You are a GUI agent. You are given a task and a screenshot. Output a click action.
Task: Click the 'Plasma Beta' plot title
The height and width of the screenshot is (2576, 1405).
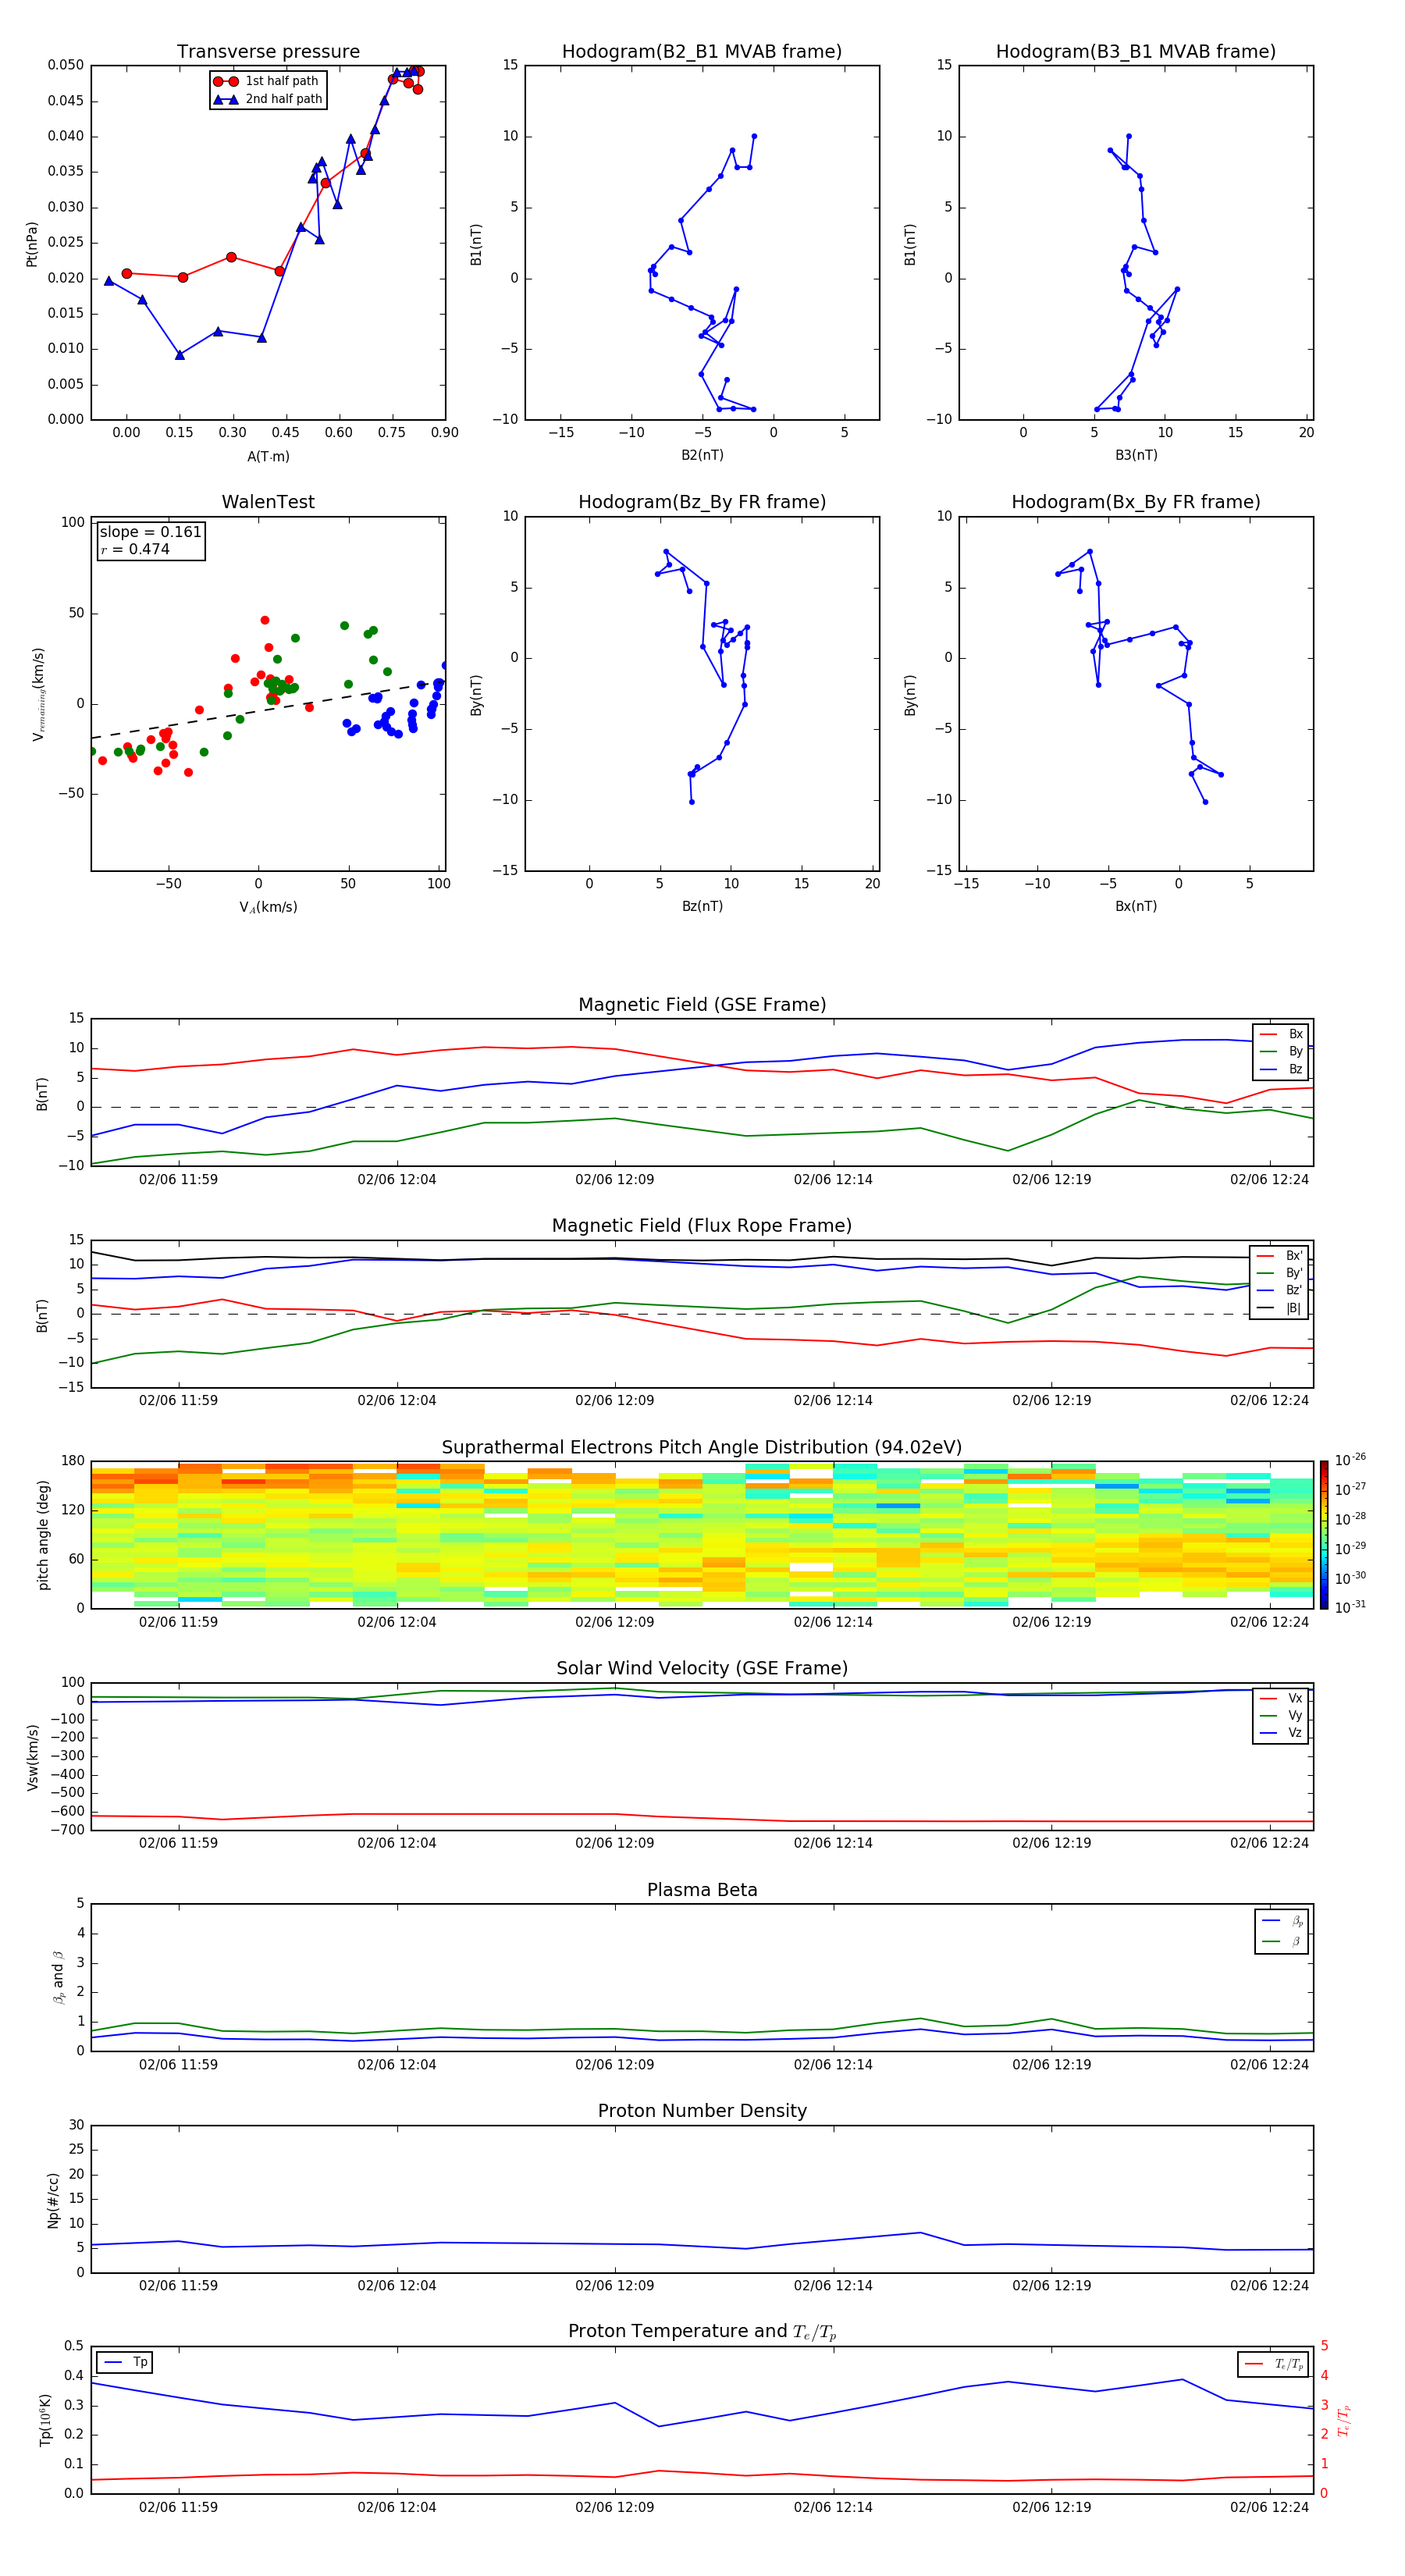pyautogui.click(x=702, y=1890)
